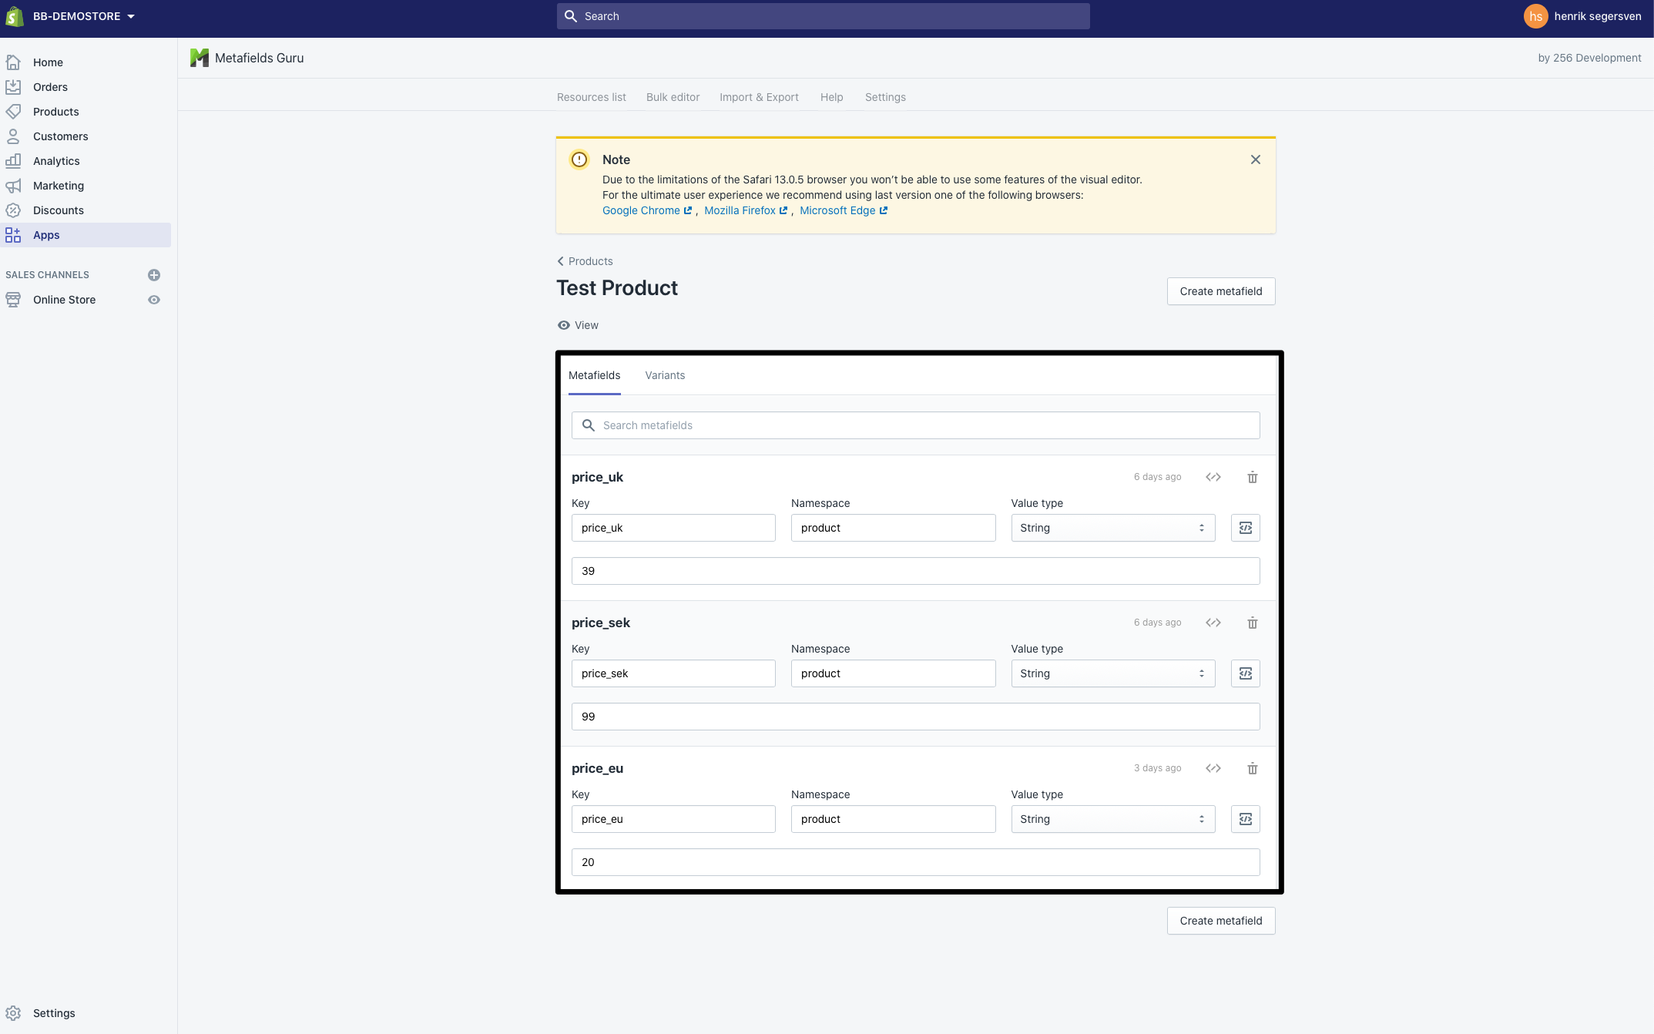Click trash icon for price_uk metafield
The height and width of the screenshot is (1034, 1654).
click(x=1252, y=477)
